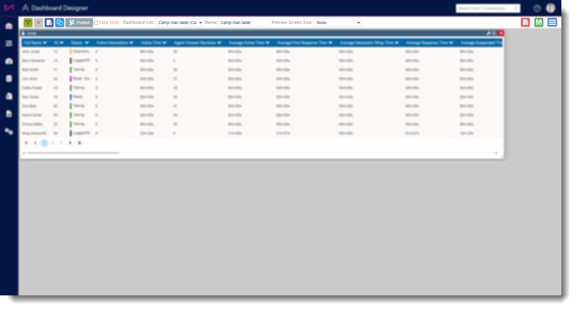The image size is (576, 310).
Task: Click the widget table settings icon
Action: click(x=494, y=33)
